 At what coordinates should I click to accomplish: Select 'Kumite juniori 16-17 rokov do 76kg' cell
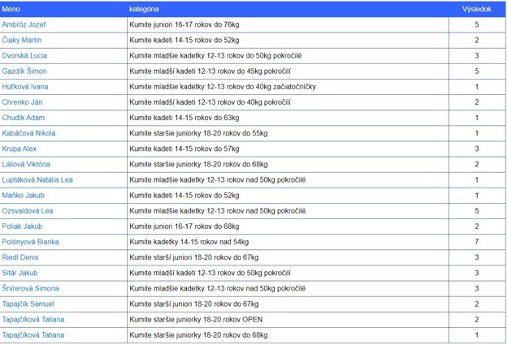point(288,24)
